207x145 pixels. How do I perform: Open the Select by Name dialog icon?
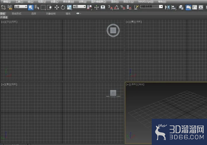37,7
